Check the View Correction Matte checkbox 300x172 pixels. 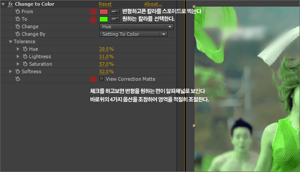[x=101, y=79]
